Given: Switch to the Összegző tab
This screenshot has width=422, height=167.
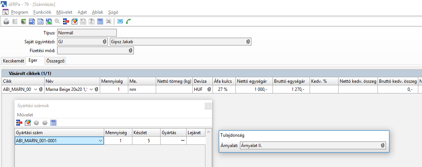Looking at the screenshot, I should (x=56, y=61).
